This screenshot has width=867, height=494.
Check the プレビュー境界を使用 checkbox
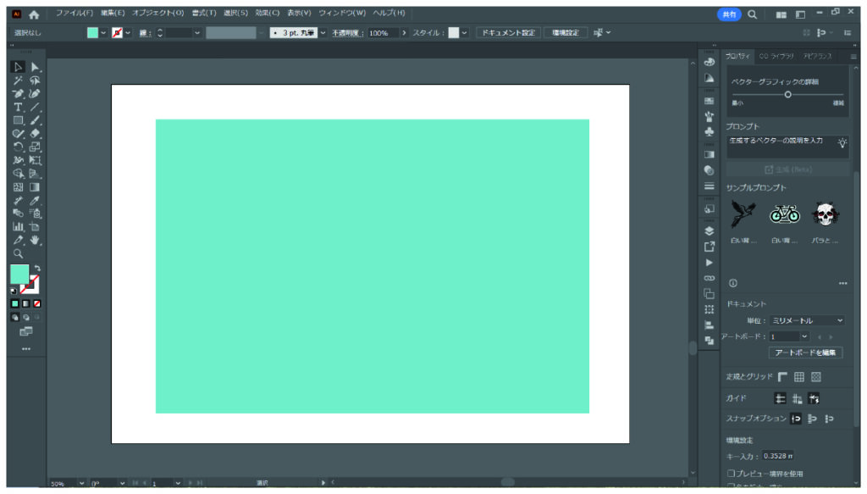[731, 474]
